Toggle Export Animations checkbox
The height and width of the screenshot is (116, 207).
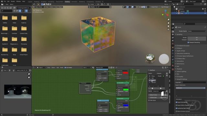(x=176, y=102)
